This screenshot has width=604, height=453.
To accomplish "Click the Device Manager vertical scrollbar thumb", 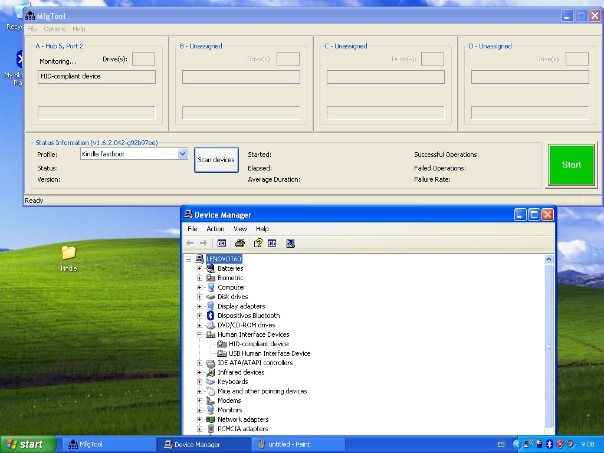I will pyautogui.click(x=549, y=346).
